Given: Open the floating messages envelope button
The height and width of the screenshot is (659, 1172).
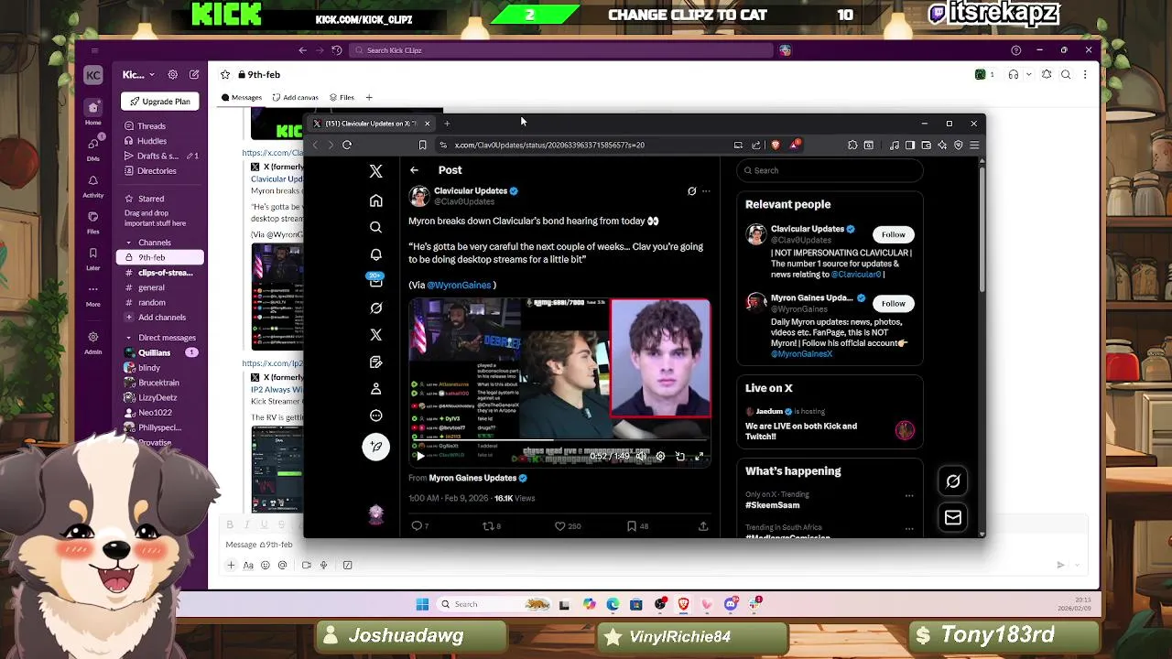Looking at the screenshot, I should pyautogui.click(x=953, y=518).
